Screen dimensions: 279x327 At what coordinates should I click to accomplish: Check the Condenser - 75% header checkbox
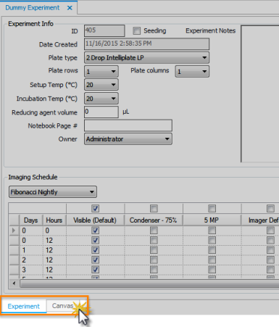[154, 208]
